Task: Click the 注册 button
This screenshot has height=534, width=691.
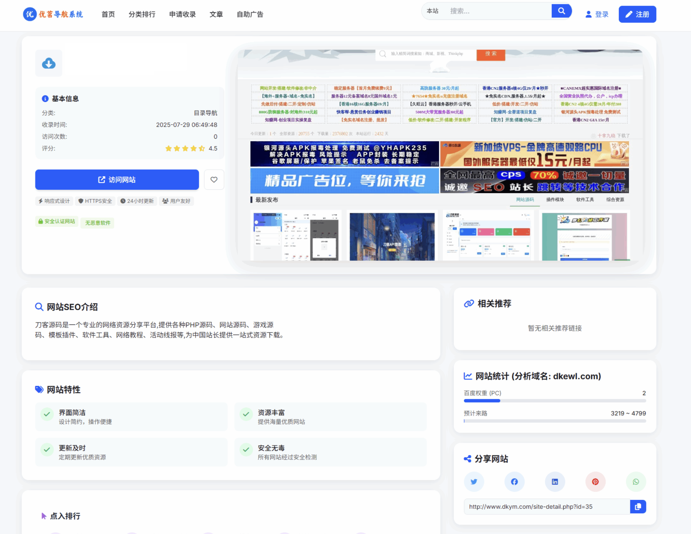Action: coord(637,14)
